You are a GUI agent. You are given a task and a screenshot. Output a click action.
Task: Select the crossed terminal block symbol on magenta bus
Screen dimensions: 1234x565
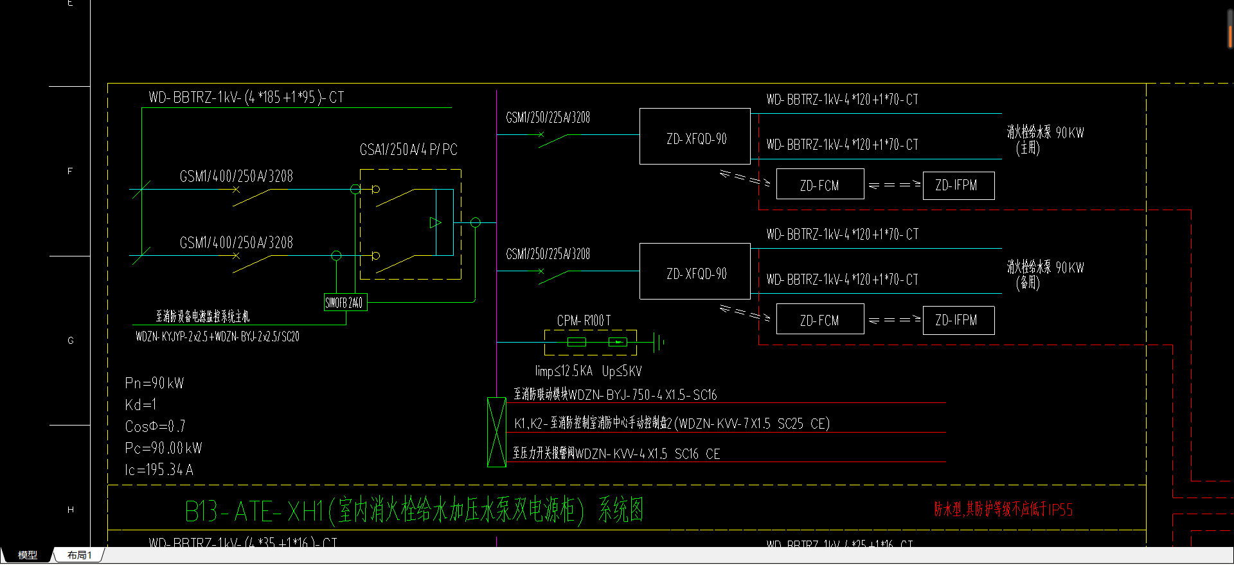(496, 432)
